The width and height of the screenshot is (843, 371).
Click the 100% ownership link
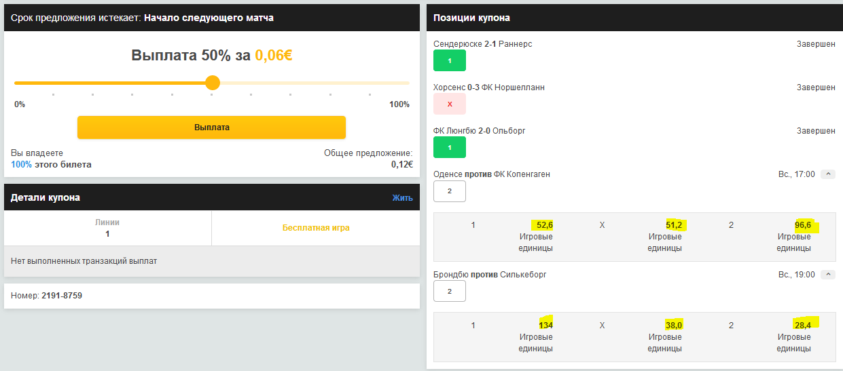[x=21, y=165]
